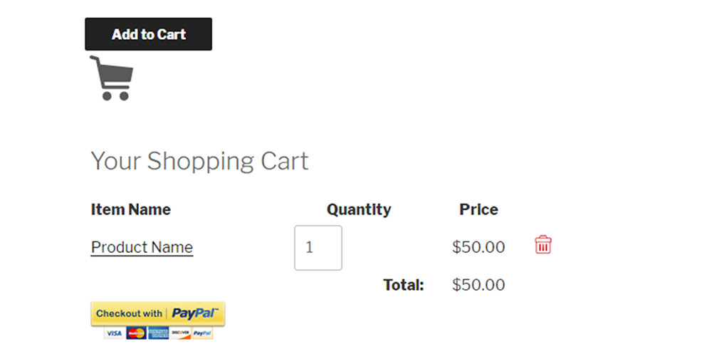Click the Your Shopping Cart heading

tap(199, 161)
